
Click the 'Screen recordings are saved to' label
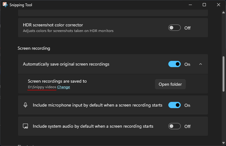click(x=57, y=81)
